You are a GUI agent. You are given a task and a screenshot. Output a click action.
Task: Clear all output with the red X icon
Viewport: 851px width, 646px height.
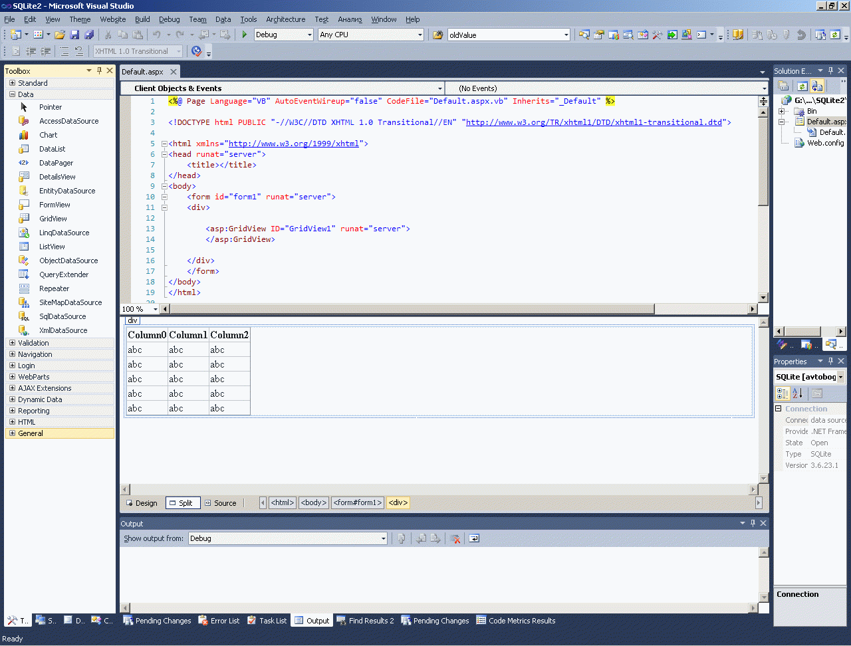tap(455, 538)
